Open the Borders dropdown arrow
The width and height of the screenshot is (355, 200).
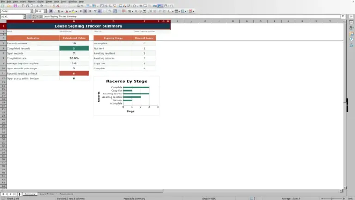coord(173,11)
